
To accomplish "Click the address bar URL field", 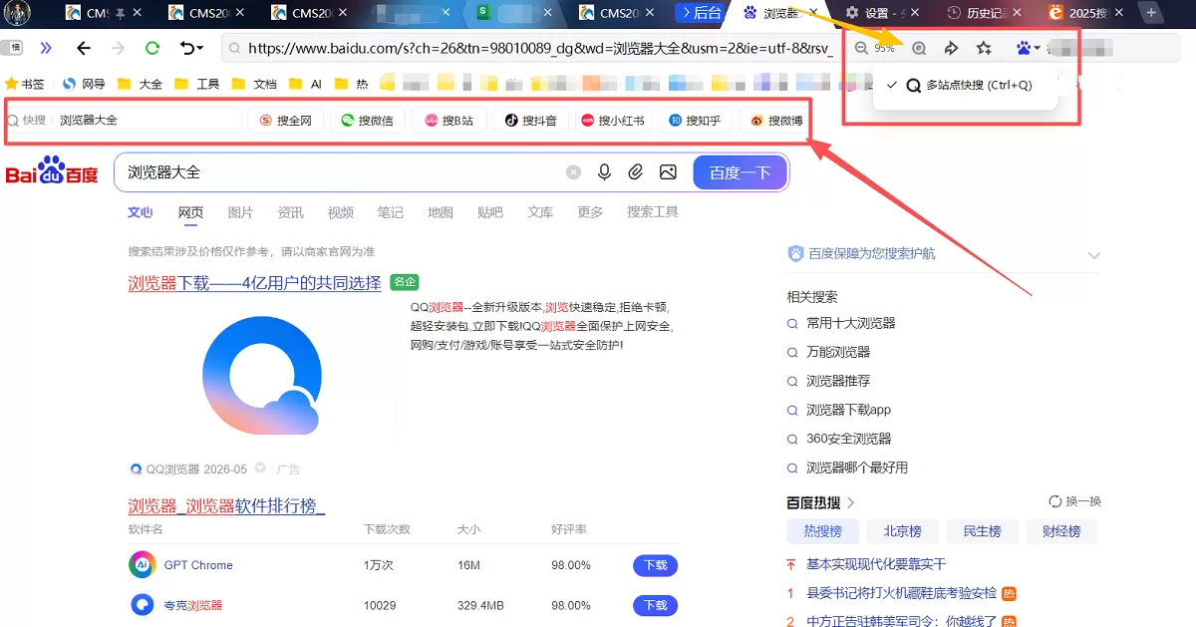I will point(538,48).
